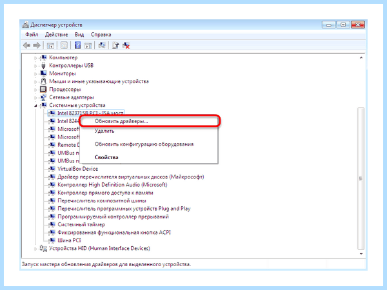
Task: Select the Intel 8244 device row
Action: 68,121
